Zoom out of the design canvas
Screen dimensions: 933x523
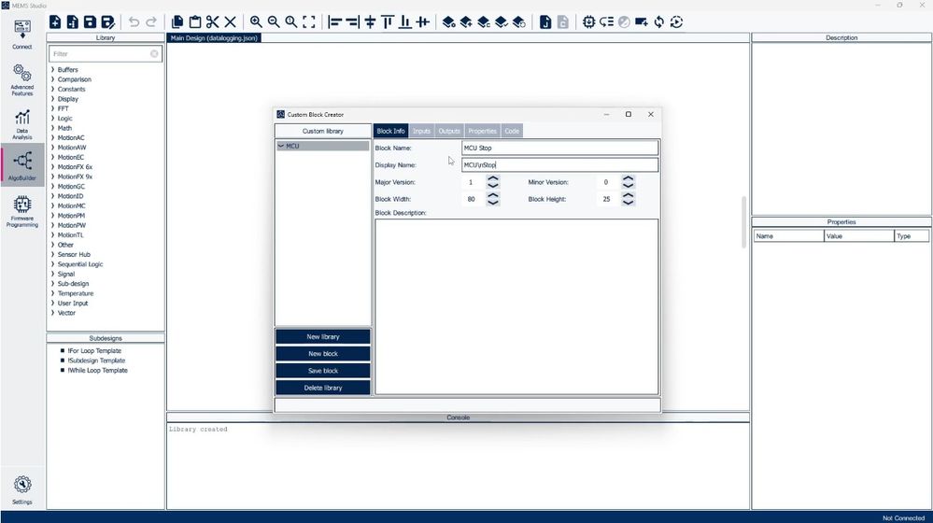[x=274, y=22]
